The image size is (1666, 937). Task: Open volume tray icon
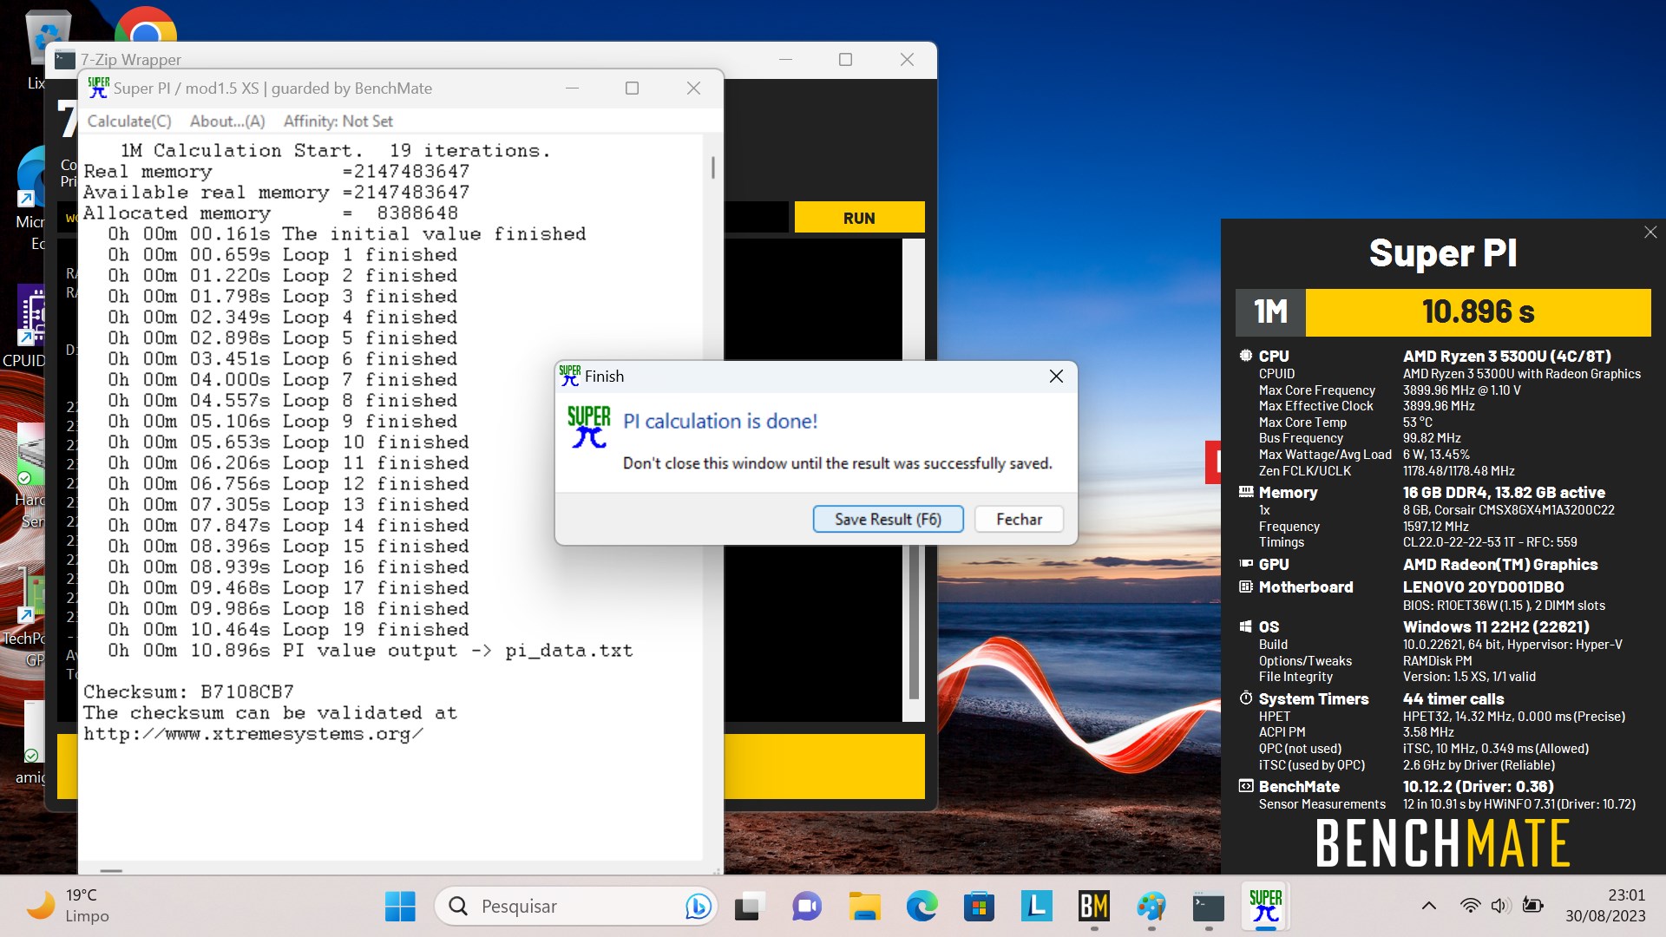[x=1500, y=907]
